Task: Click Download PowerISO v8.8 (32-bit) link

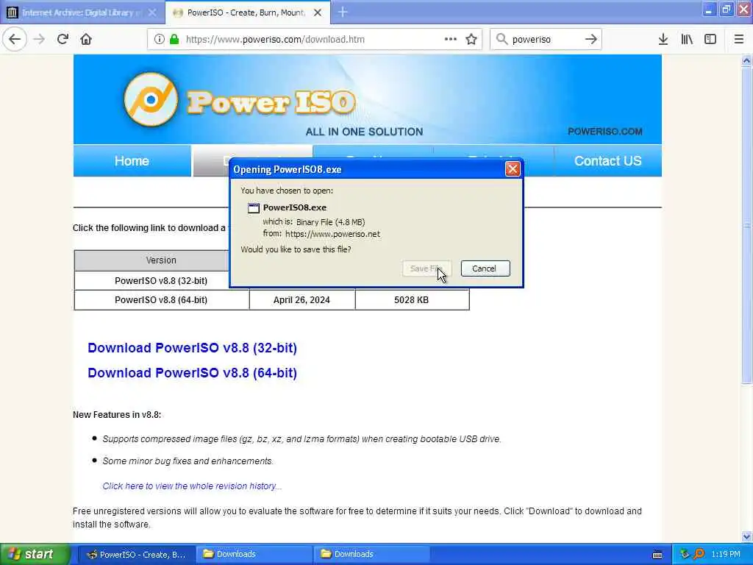Action: (x=192, y=348)
